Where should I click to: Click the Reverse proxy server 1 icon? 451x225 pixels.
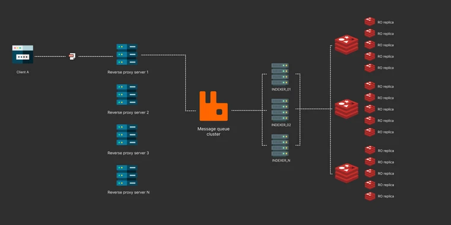click(x=127, y=54)
